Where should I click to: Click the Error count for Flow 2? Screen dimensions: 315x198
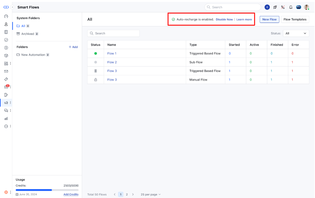[292, 62]
